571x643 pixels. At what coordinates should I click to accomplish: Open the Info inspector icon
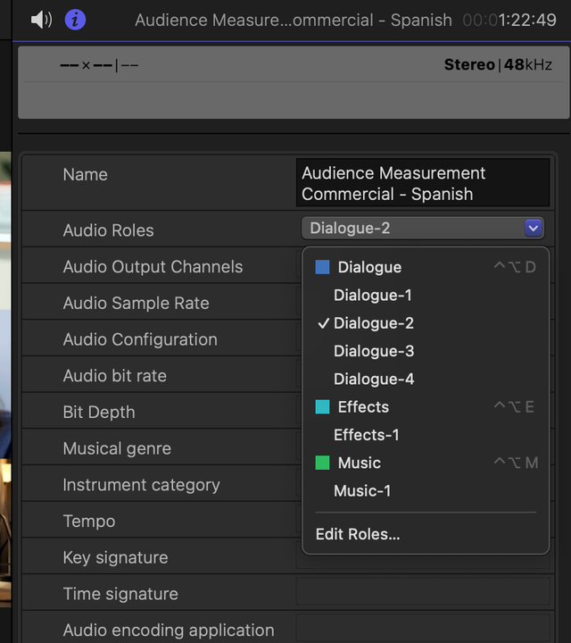(75, 20)
